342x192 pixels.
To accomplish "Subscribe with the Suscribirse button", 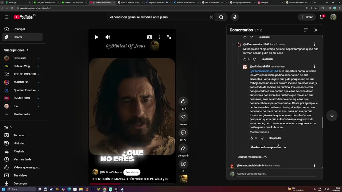I will [132, 172].
